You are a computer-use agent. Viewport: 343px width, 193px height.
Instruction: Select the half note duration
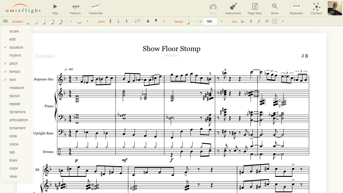(37, 22)
